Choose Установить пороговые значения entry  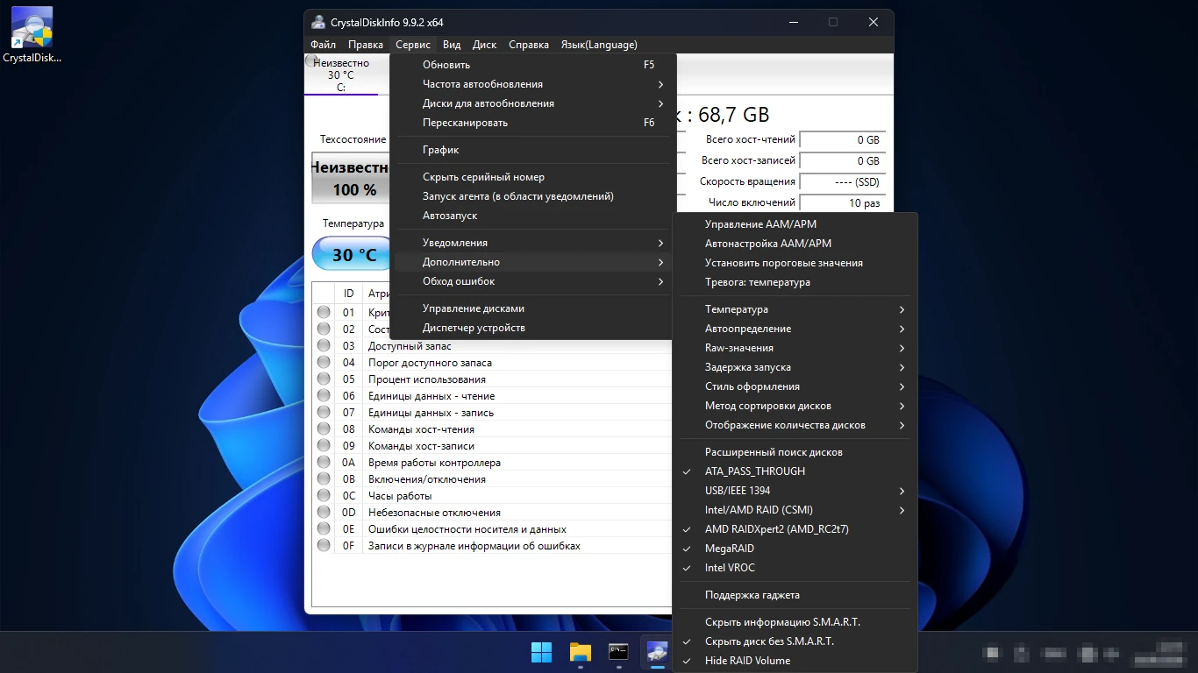click(x=795, y=263)
